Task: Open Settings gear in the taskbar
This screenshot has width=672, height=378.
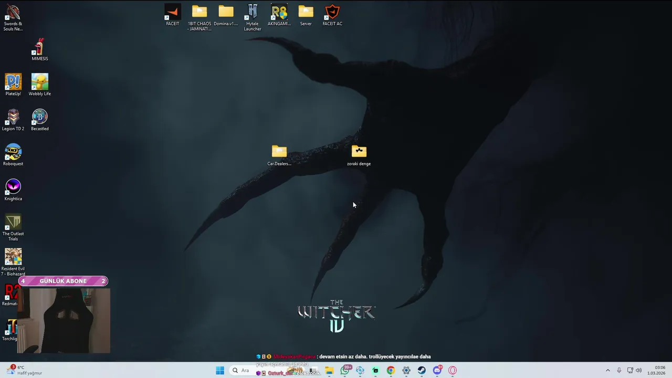Action: pos(406,371)
